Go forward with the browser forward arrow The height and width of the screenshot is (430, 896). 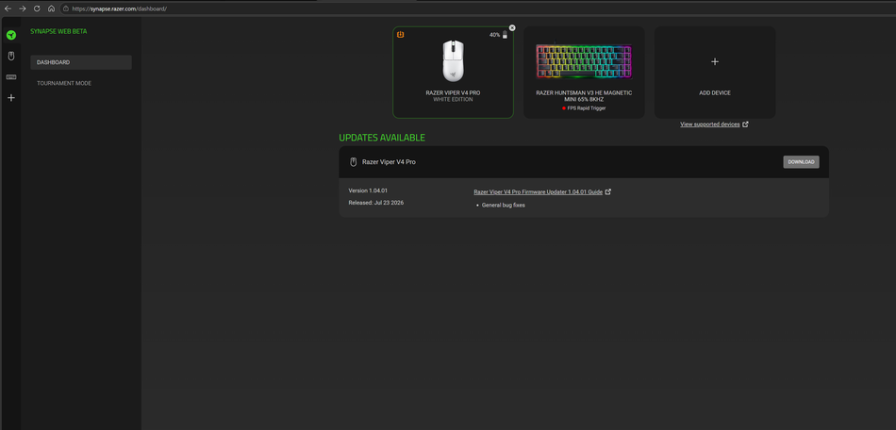coord(23,8)
